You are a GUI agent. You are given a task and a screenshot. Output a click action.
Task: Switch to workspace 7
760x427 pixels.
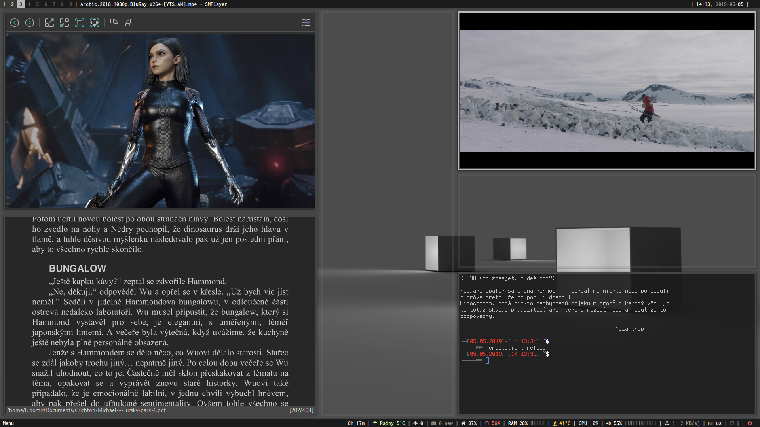tap(54, 4)
